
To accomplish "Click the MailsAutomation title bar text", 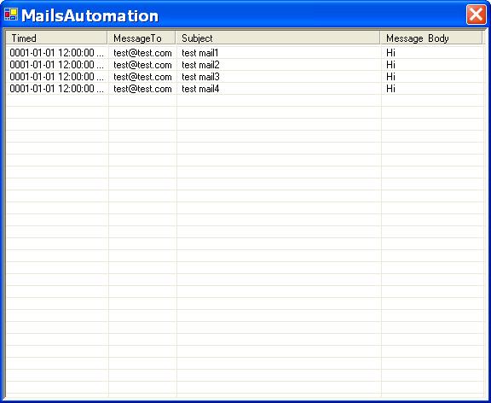I will tap(90, 15).
